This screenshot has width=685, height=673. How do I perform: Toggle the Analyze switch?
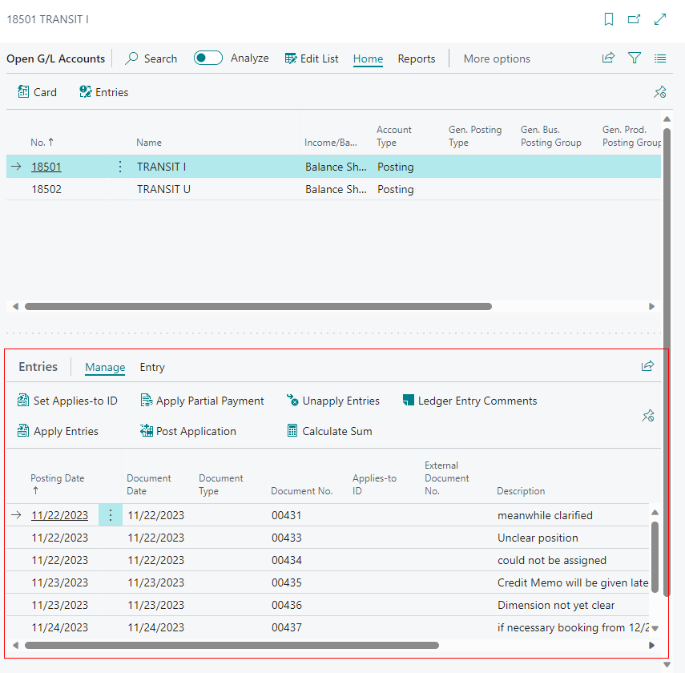208,58
